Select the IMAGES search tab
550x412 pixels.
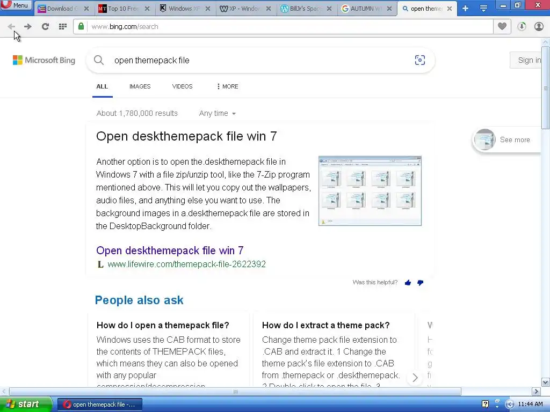point(140,86)
